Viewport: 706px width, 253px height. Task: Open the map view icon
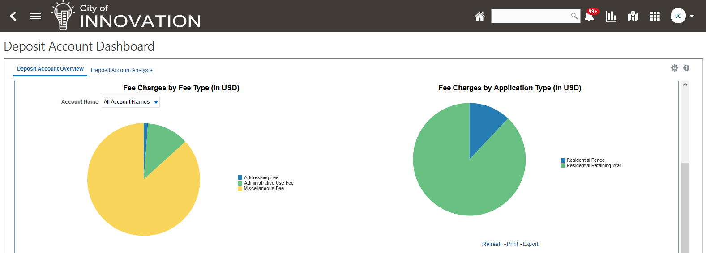click(633, 17)
